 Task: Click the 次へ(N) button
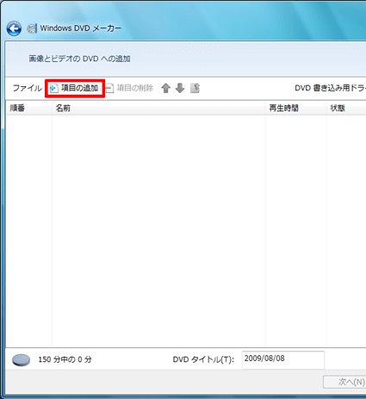tap(344, 382)
